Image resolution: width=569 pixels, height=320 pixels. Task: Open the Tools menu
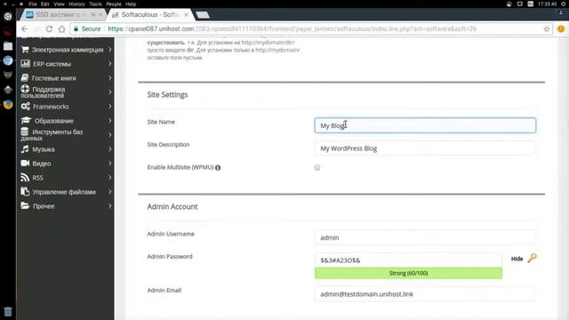point(95,4)
